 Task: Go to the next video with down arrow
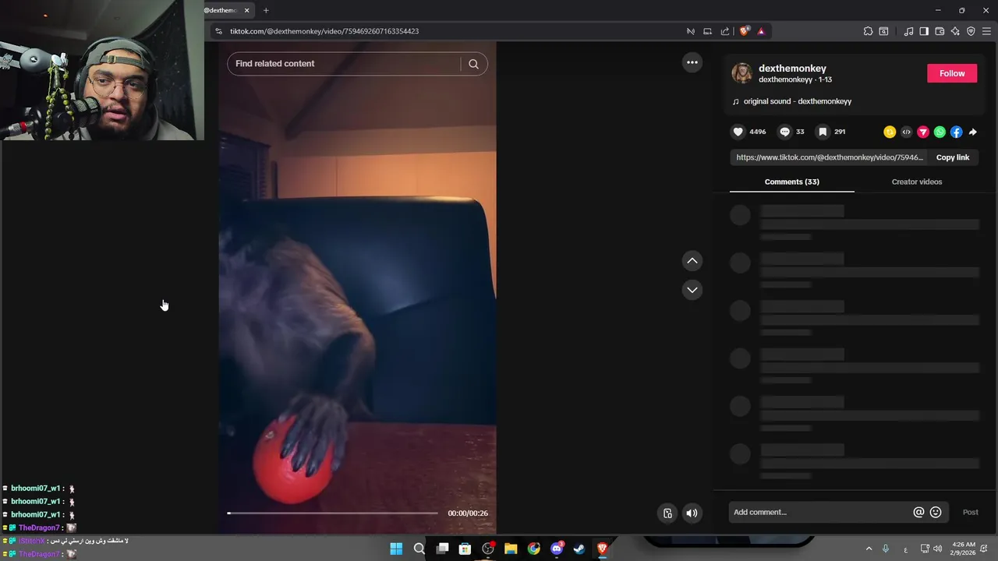point(692,290)
